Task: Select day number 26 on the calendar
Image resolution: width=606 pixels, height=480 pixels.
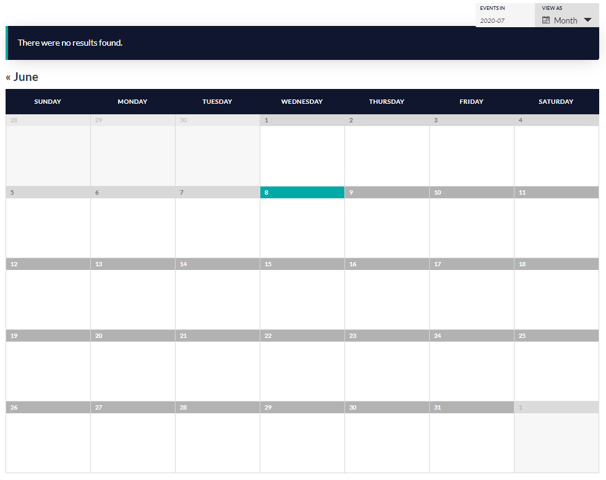Action: point(14,407)
